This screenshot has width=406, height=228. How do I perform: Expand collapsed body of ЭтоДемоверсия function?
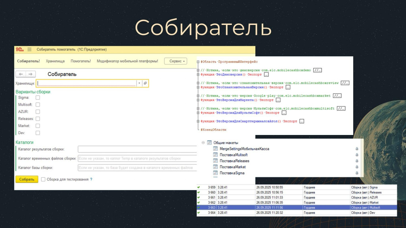click(x=266, y=74)
